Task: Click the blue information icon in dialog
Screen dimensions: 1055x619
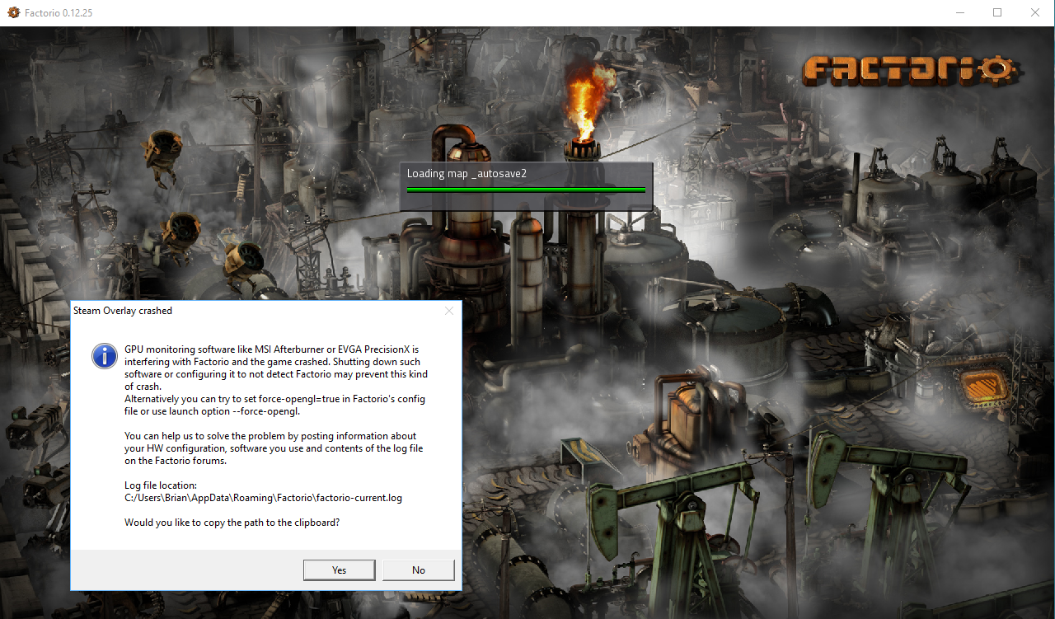Action: pyautogui.click(x=104, y=356)
